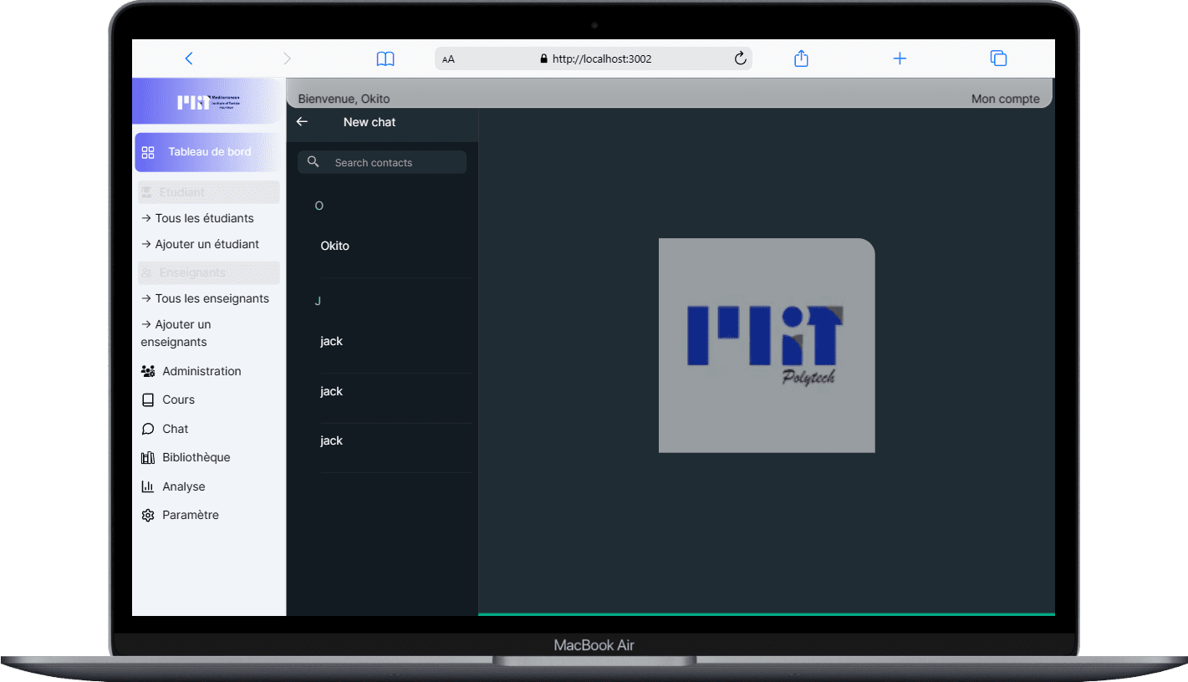Open Mon compte
Image resolution: width=1188 pixels, height=682 pixels.
pos(1006,99)
